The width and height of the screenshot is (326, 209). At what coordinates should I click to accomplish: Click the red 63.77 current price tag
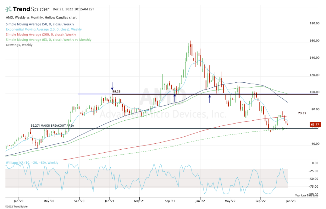coord(315,125)
